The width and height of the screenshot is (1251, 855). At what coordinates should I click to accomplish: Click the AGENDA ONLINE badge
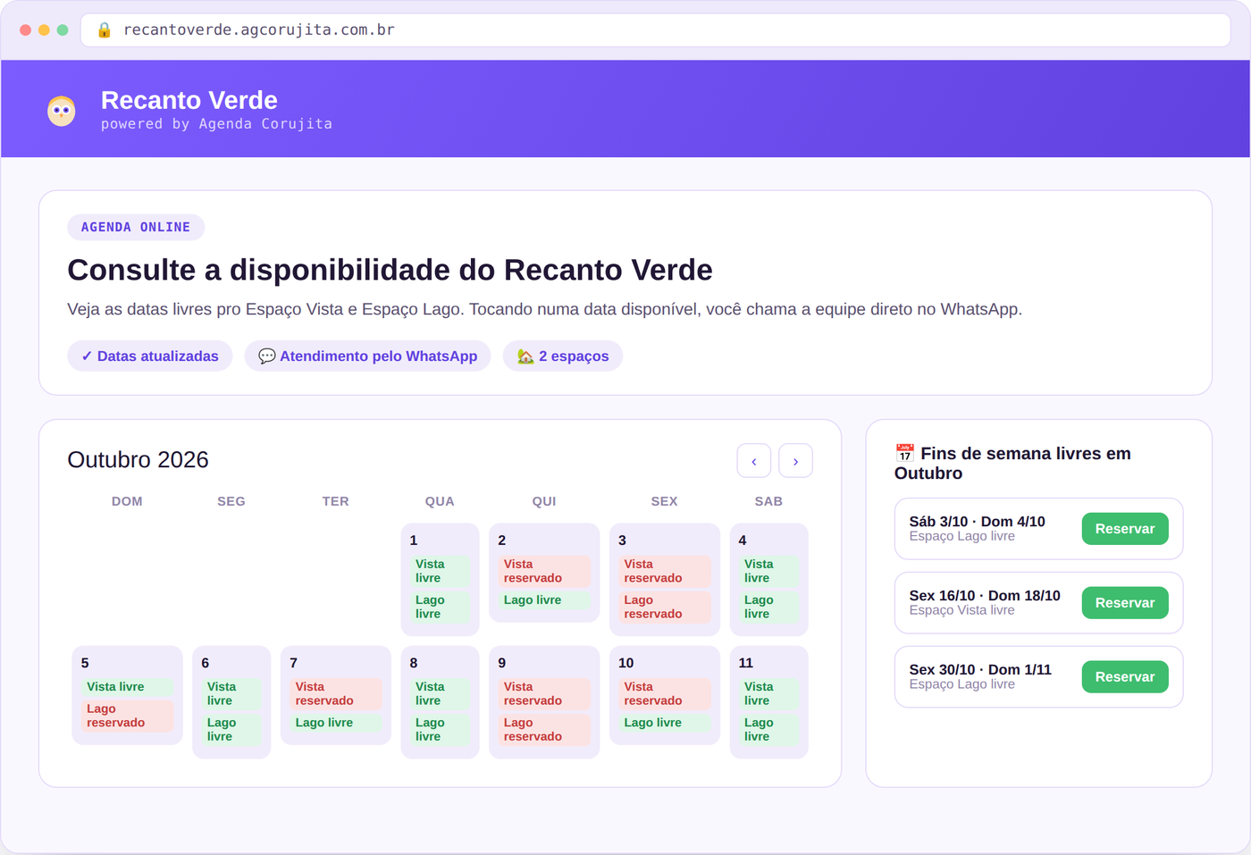click(136, 227)
